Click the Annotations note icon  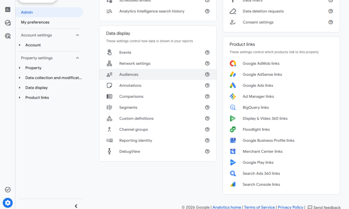(109, 85)
